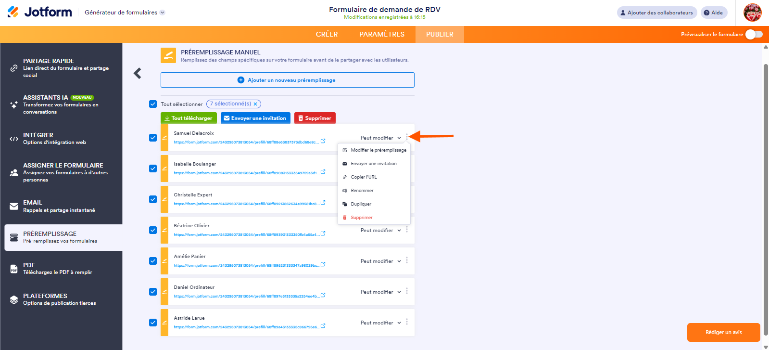Click orange prefill icon on Isabelle Boulanger row
769x350 pixels.
coord(164,169)
